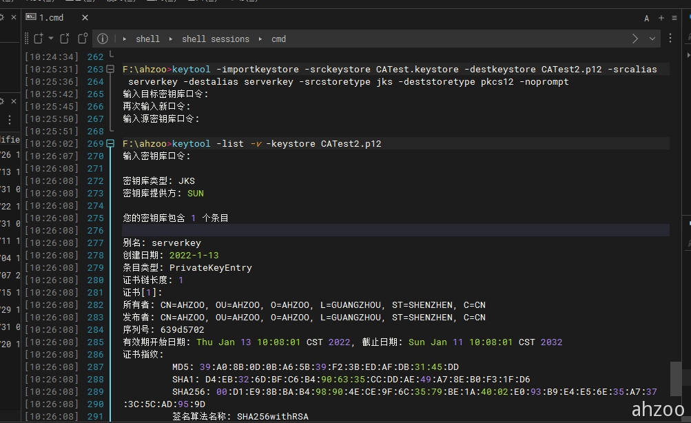Image resolution: width=691 pixels, height=423 pixels.
Task: Open the toolbar three-dot options menu
Action: (671, 39)
